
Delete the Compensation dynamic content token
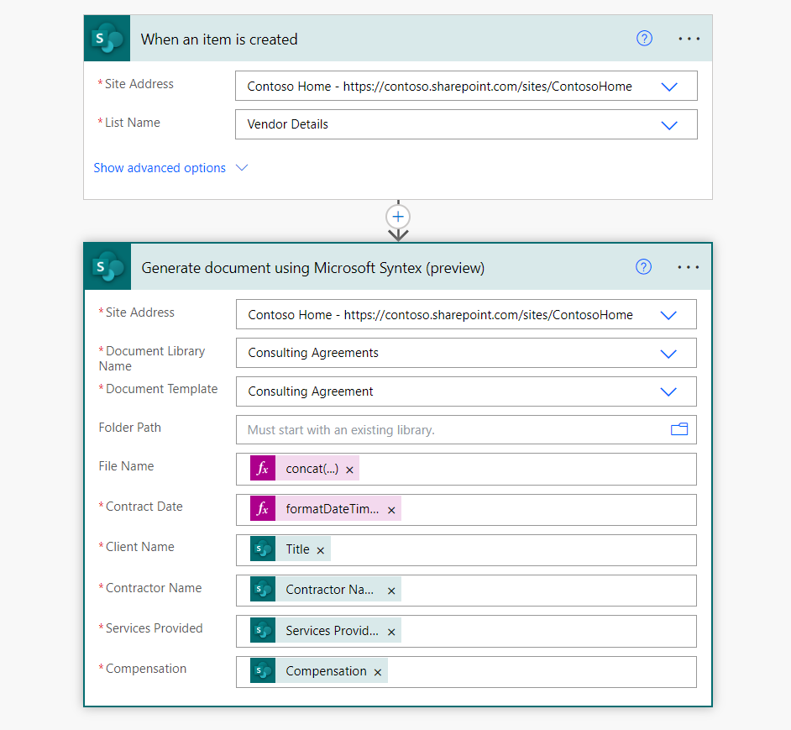pyautogui.click(x=378, y=672)
